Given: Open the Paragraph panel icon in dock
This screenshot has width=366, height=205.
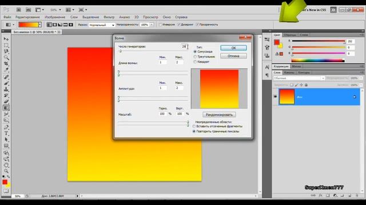Looking at the screenshot, I should coord(267,75).
